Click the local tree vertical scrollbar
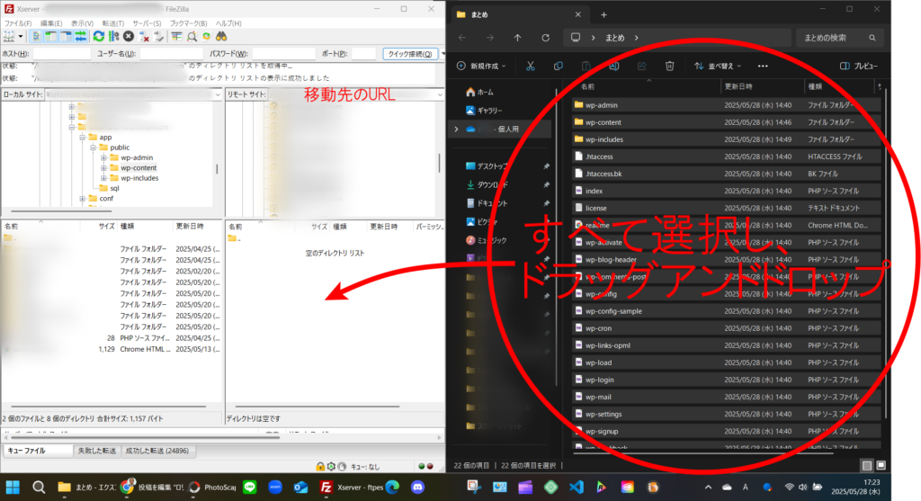This screenshot has width=921, height=501. (217, 168)
